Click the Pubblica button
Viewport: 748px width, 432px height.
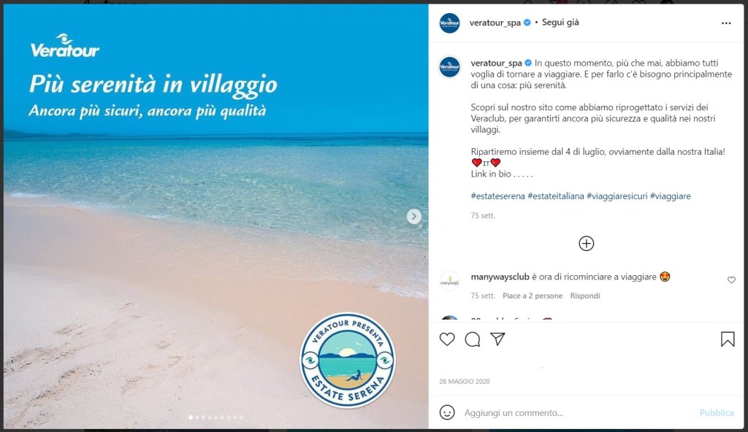(717, 412)
